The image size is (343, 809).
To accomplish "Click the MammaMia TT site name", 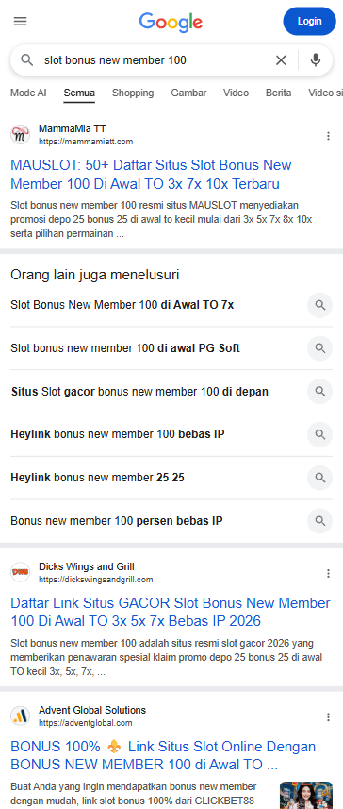I will click(x=73, y=128).
